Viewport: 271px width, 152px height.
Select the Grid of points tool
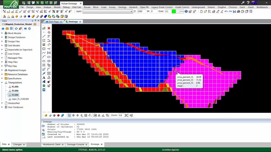click(44, 65)
